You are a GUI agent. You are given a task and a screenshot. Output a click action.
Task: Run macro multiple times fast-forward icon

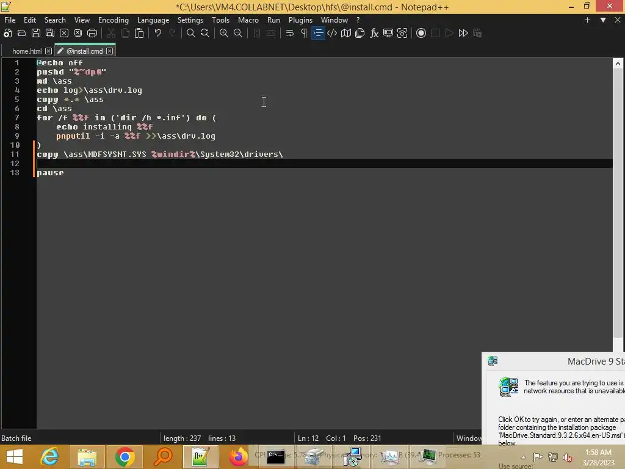(463, 33)
